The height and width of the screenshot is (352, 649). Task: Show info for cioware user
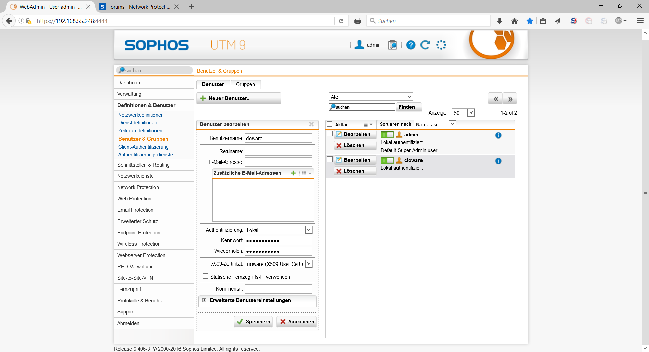pos(498,161)
